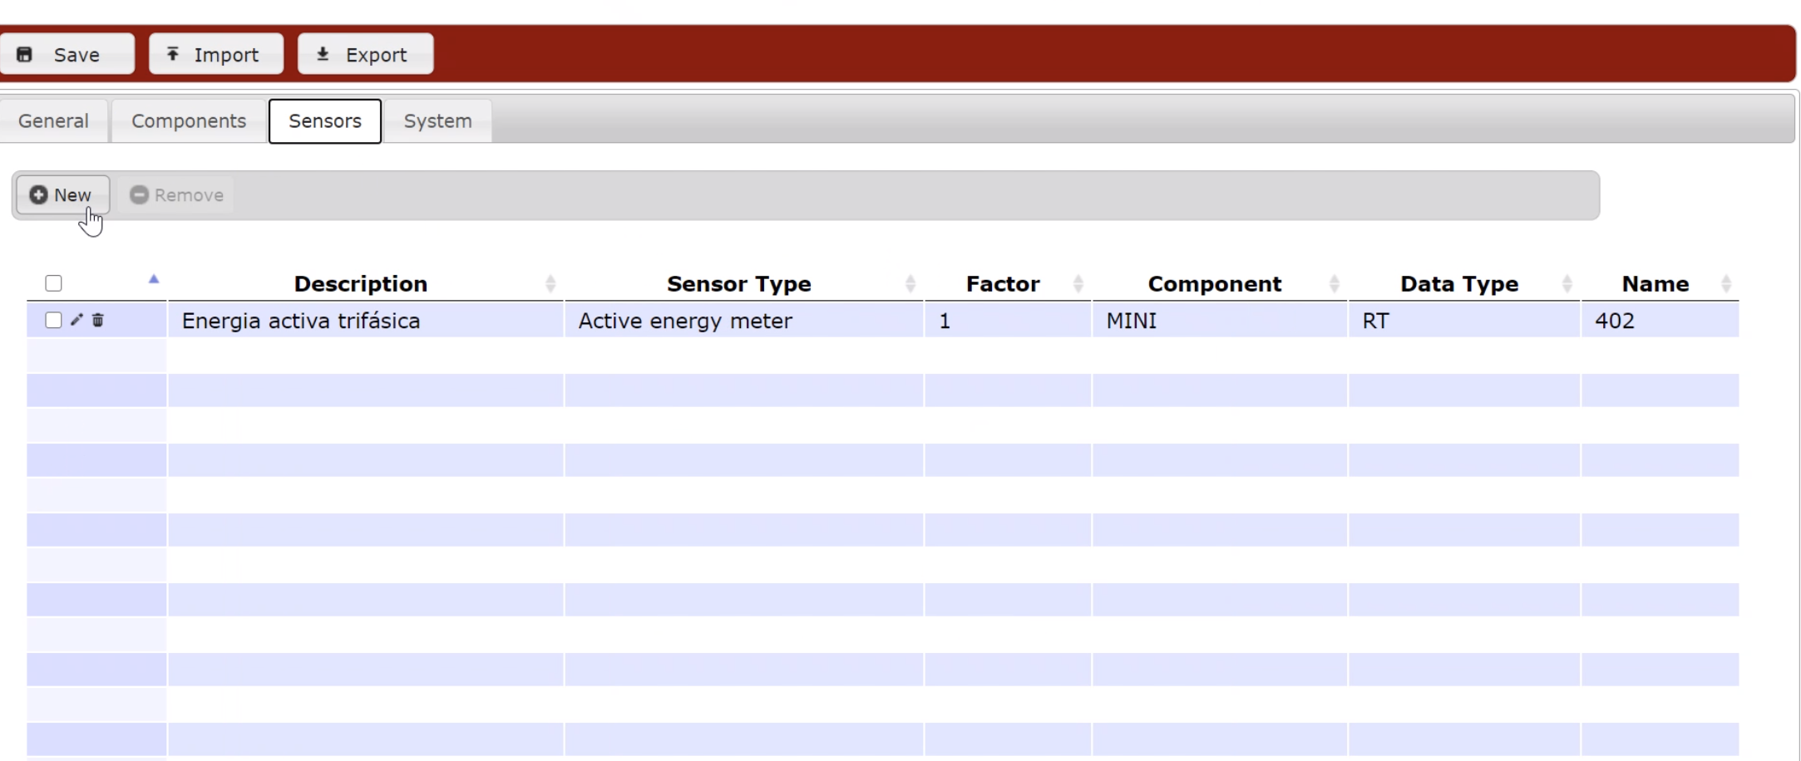Viewport: 1801px width, 761px height.
Task: Sort table by Sensor Type column
Action: [x=744, y=284]
